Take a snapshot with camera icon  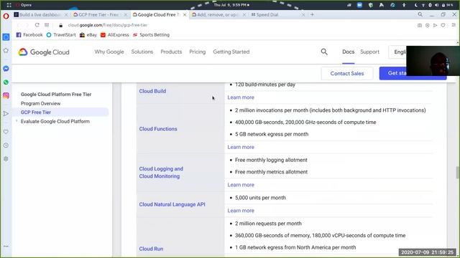420,26
